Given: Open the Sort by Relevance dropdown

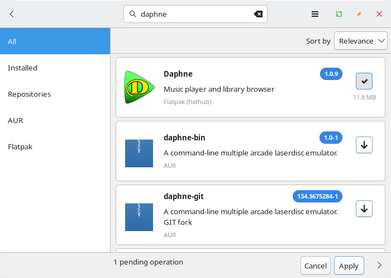Looking at the screenshot, I should click(x=361, y=41).
